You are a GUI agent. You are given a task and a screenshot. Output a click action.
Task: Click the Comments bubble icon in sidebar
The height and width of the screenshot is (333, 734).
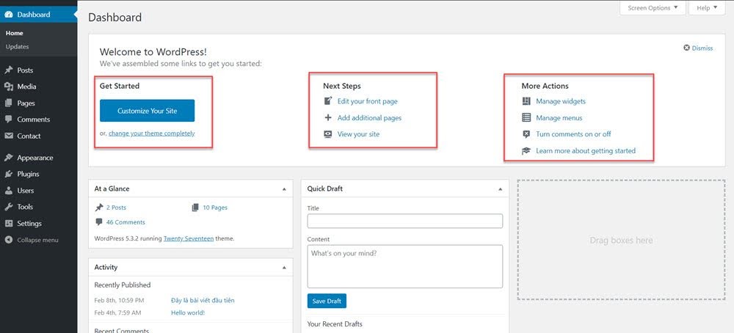point(8,120)
